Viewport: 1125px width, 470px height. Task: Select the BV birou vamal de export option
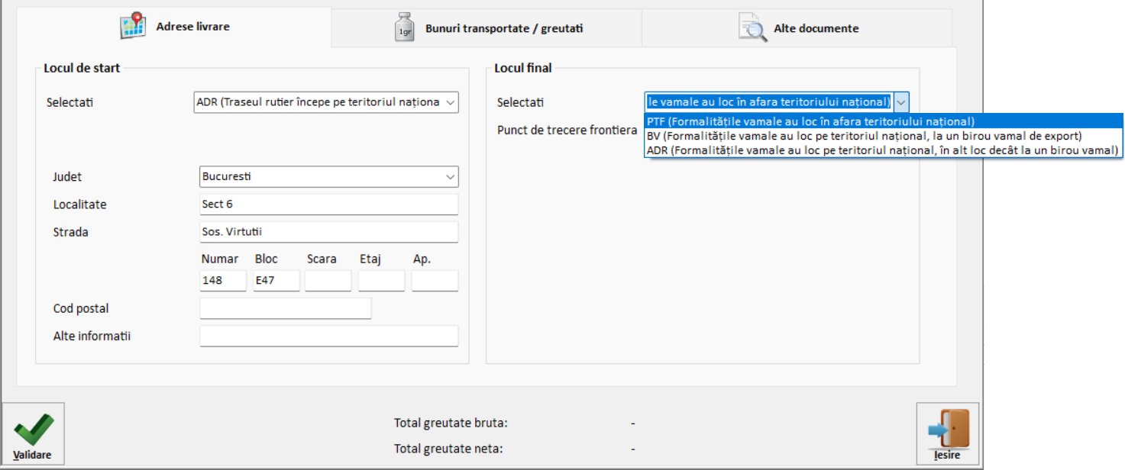pos(884,136)
